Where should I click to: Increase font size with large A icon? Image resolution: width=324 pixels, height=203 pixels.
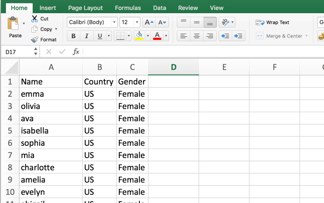(149, 22)
